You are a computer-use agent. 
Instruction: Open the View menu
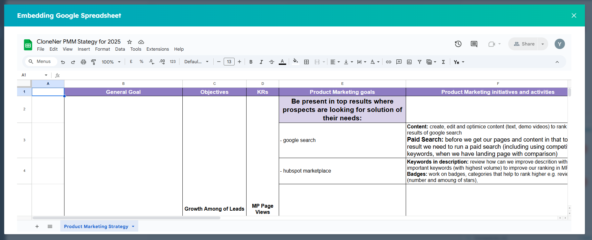click(x=68, y=49)
